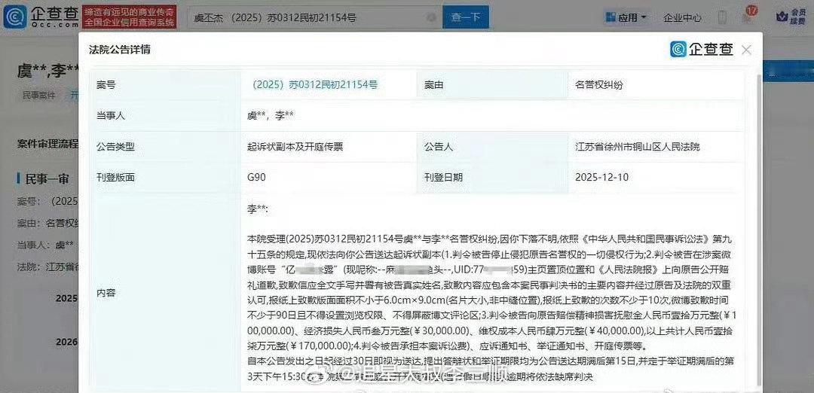Close the 法院公告详情 dialog
Screen dimensions: 814x393
pos(746,50)
